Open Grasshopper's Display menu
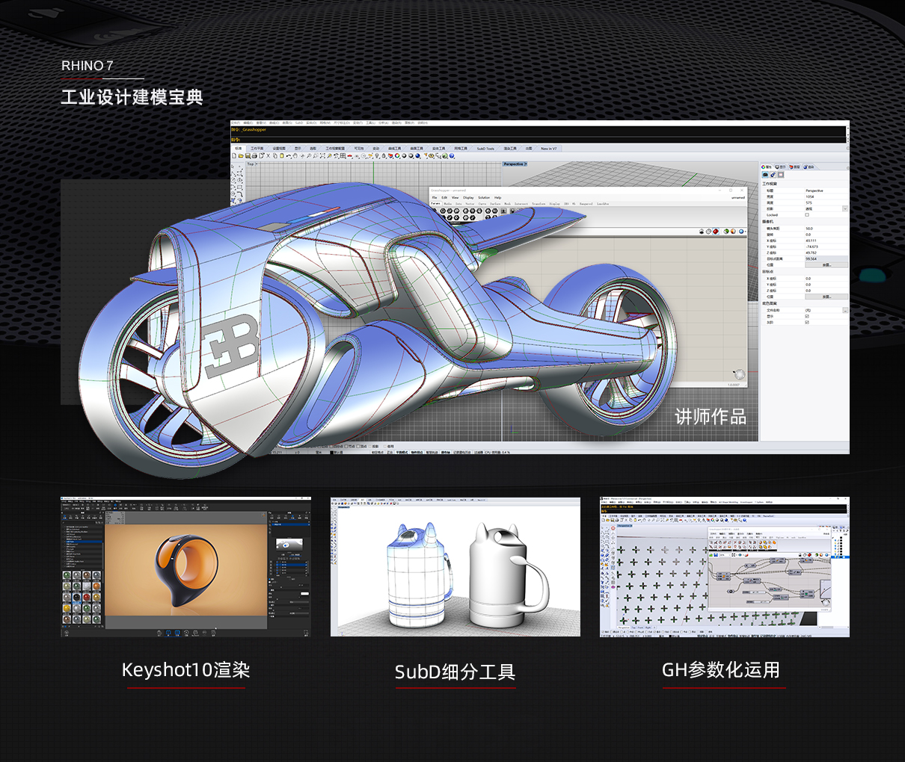Screen dimensions: 905x762 click(x=468, y=197)
